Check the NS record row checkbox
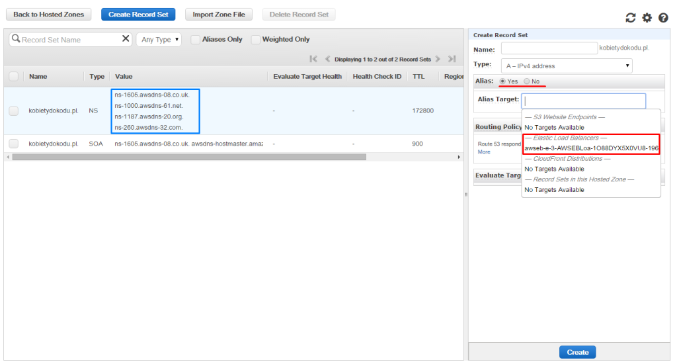Image resolution: width=677 pixels, height=364 pixels. (14, 111)
